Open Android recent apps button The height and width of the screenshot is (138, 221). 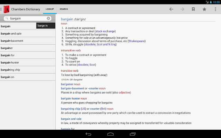[x=133, y=134]
